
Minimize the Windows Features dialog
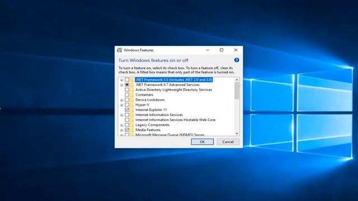click(208, 50)
